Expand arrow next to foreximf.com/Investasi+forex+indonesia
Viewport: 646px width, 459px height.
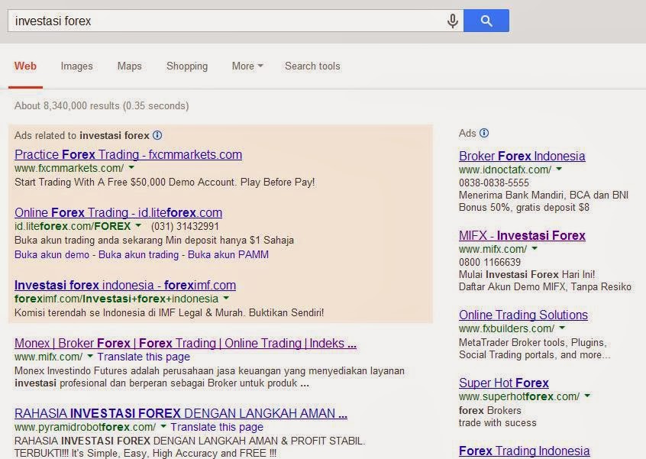[x=226, y=299]
